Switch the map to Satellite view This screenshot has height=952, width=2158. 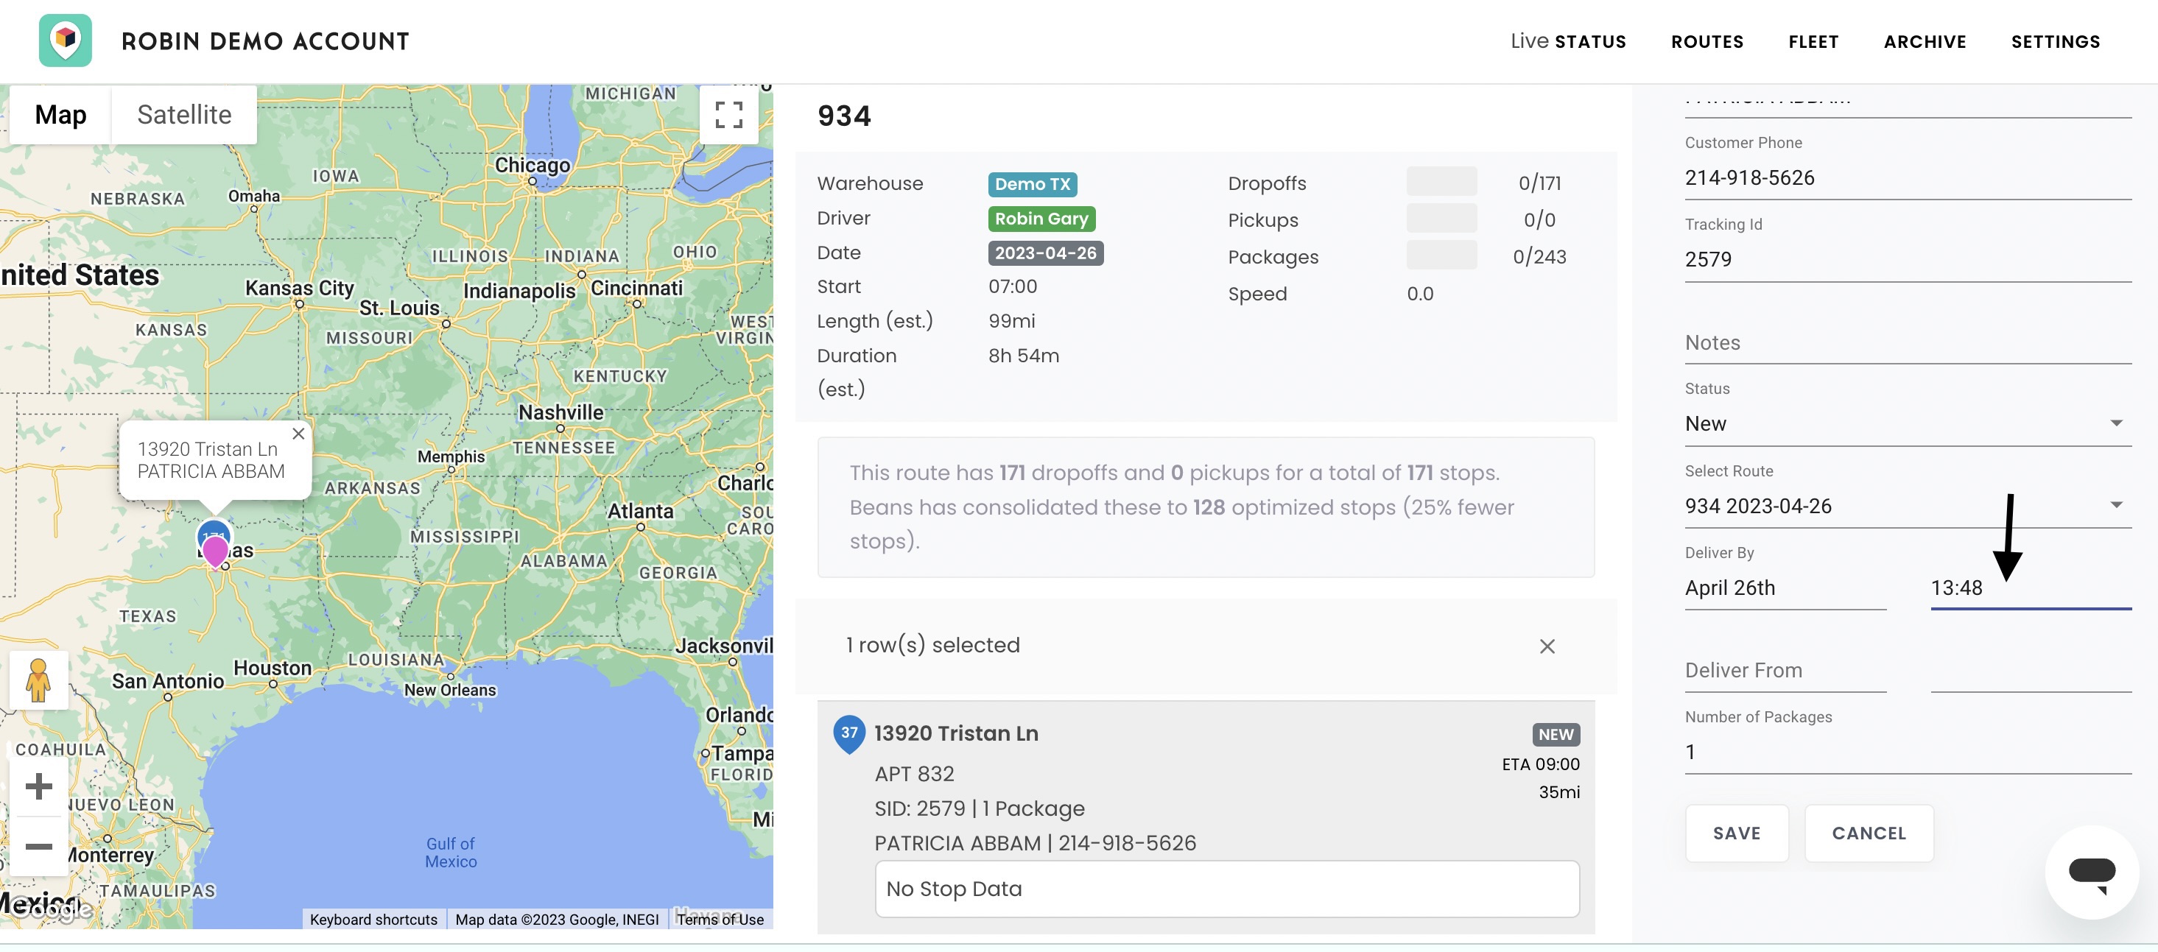click(x=184, y=115)
